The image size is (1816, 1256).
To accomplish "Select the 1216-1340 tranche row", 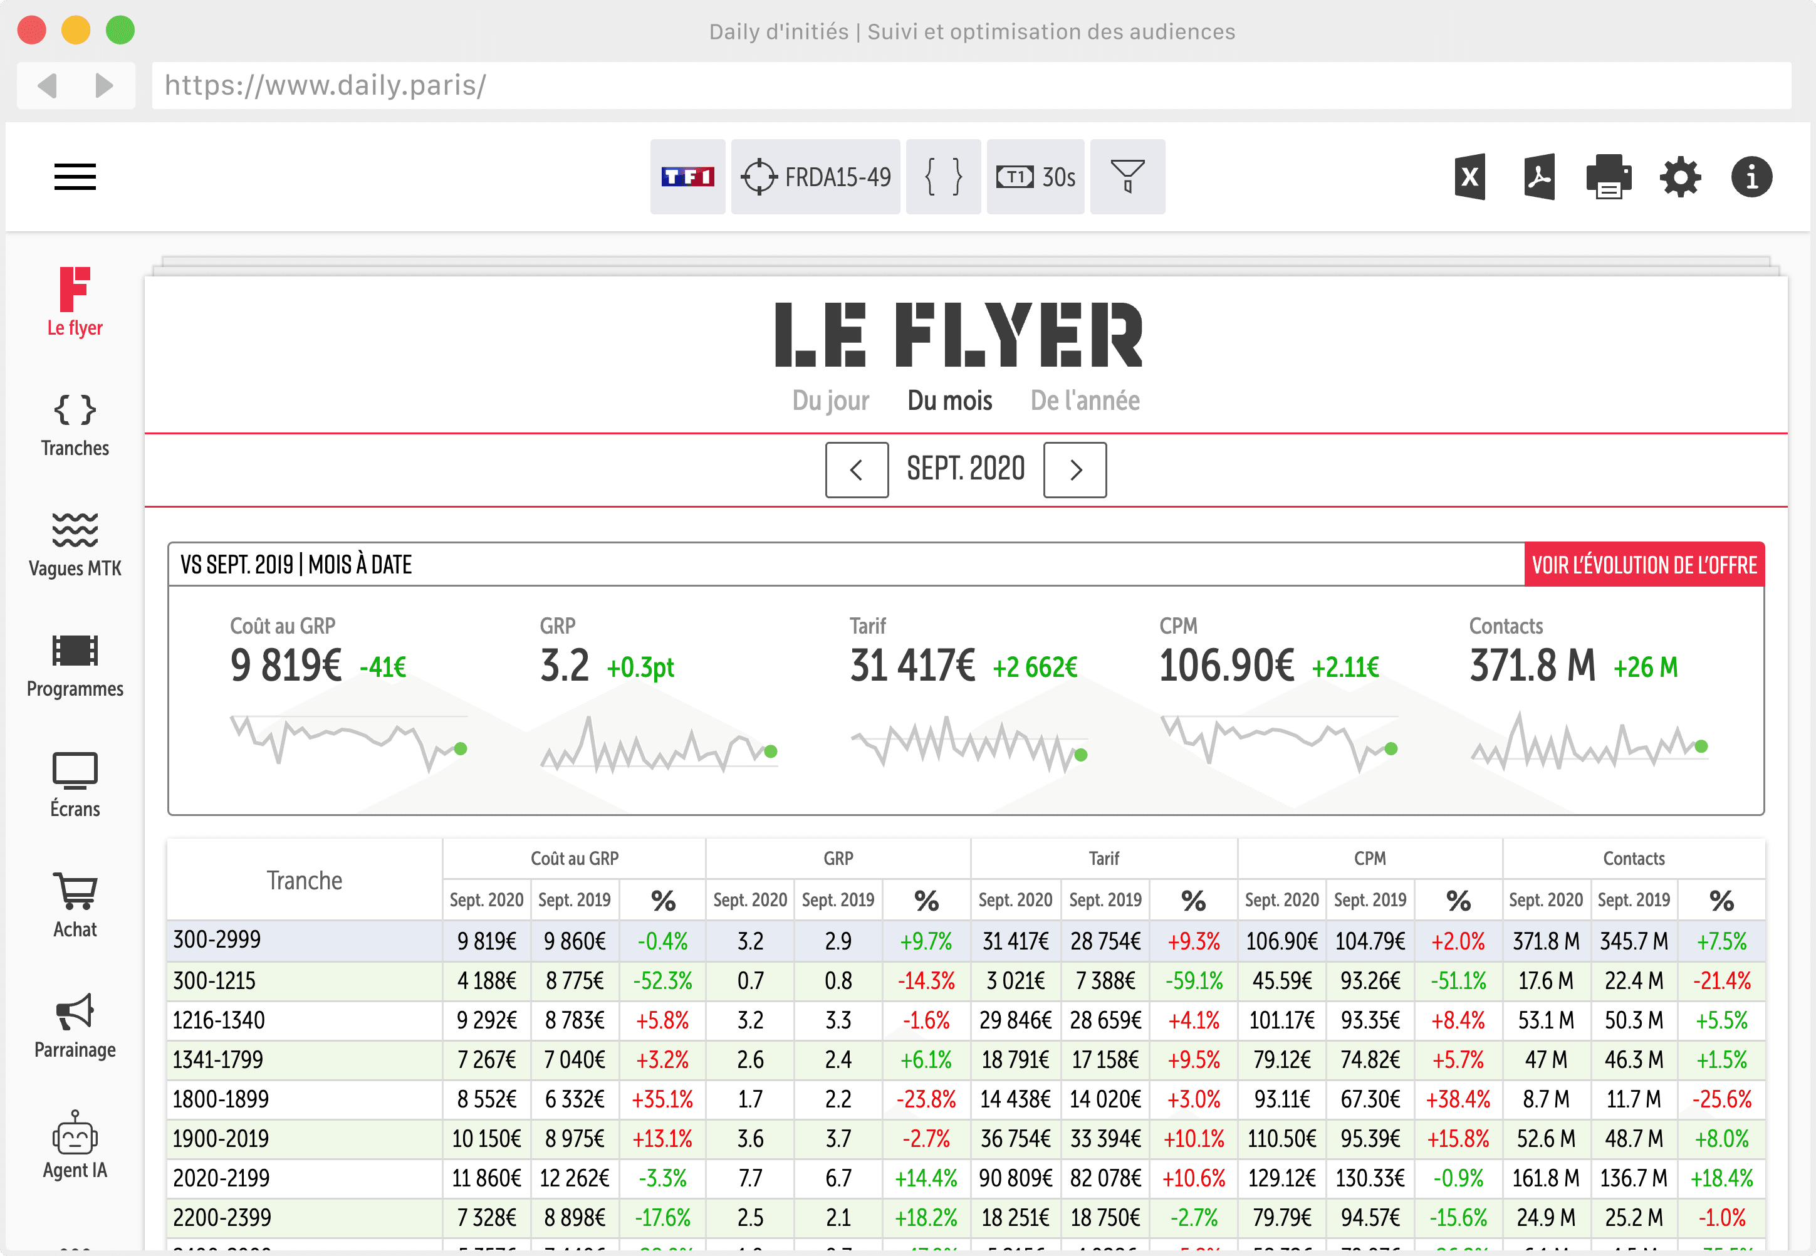I will point(966,1021).
